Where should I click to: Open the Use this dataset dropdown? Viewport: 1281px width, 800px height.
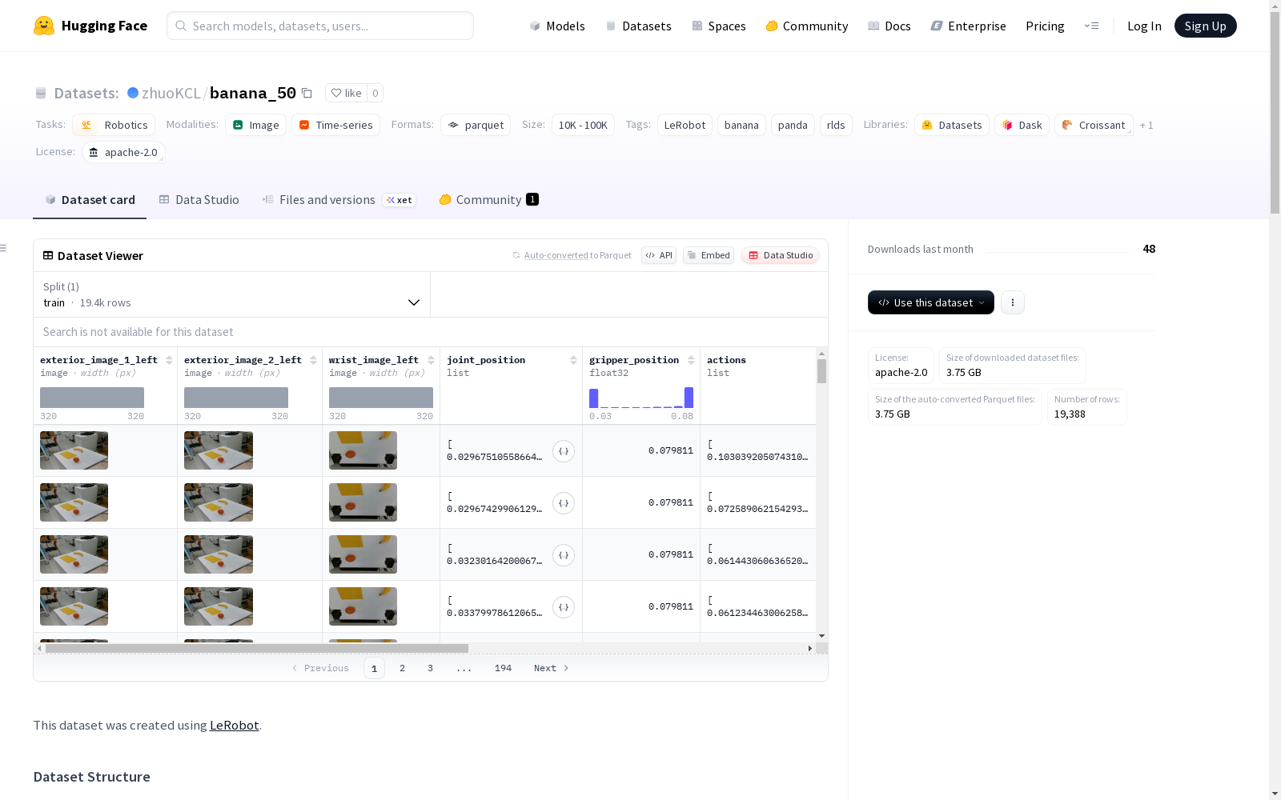930,302
